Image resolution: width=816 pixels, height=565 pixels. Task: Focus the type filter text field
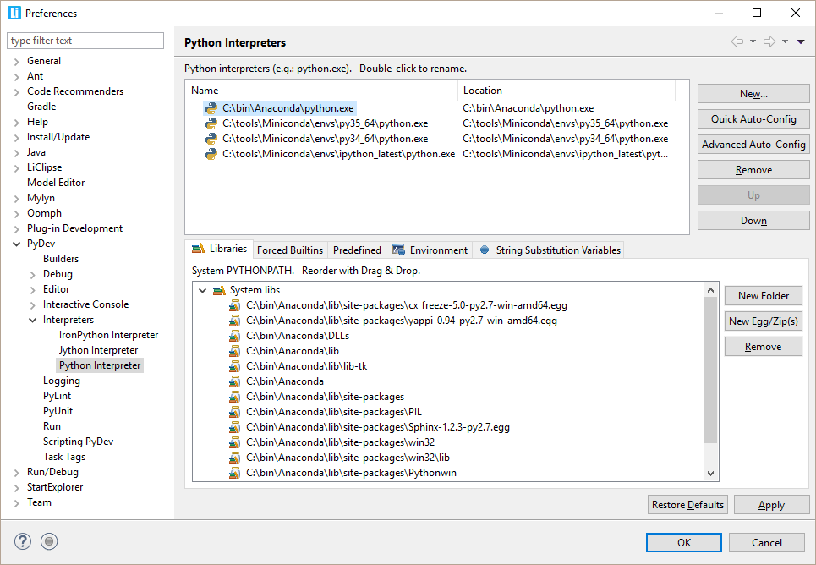click(85, 41)
